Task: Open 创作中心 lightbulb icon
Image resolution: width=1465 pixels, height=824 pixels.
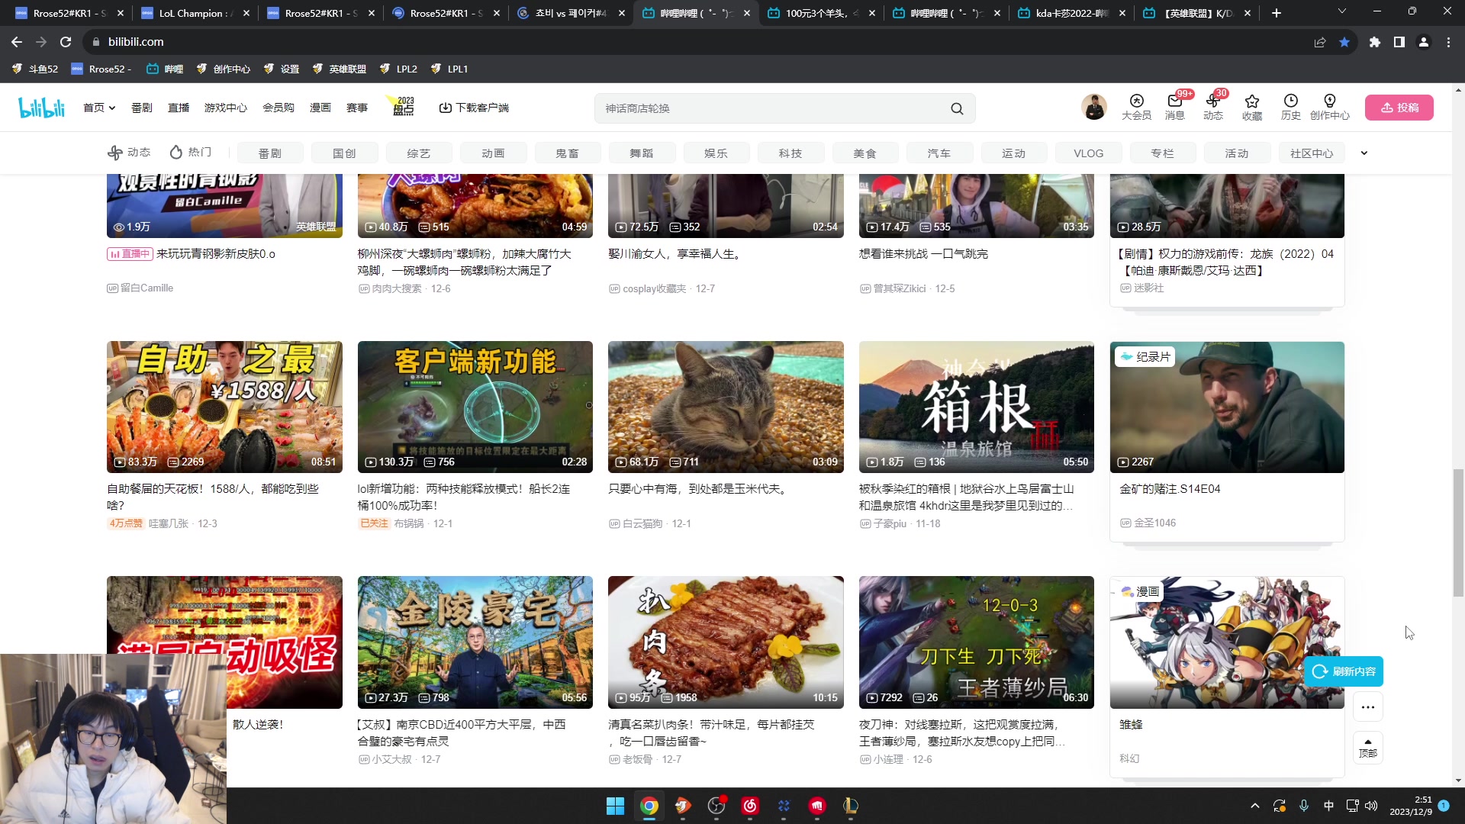Action: [1330, 107]
